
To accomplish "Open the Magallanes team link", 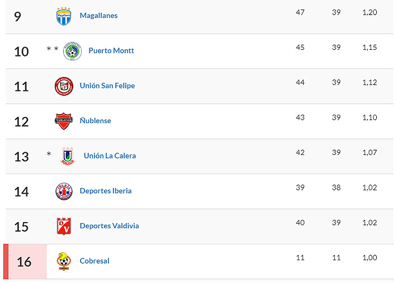I will point(98,16).
